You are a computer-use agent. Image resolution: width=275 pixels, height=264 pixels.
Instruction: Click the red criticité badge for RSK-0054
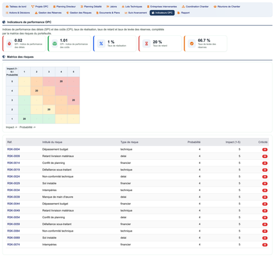[265, 218]
